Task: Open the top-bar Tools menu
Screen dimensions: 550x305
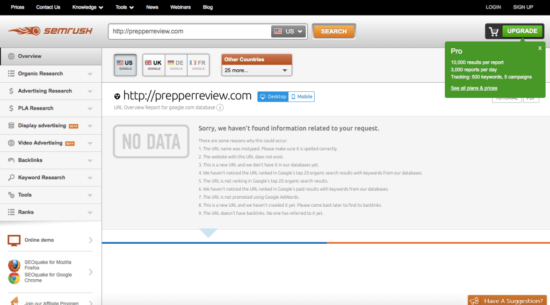Action: click(125, 7)
